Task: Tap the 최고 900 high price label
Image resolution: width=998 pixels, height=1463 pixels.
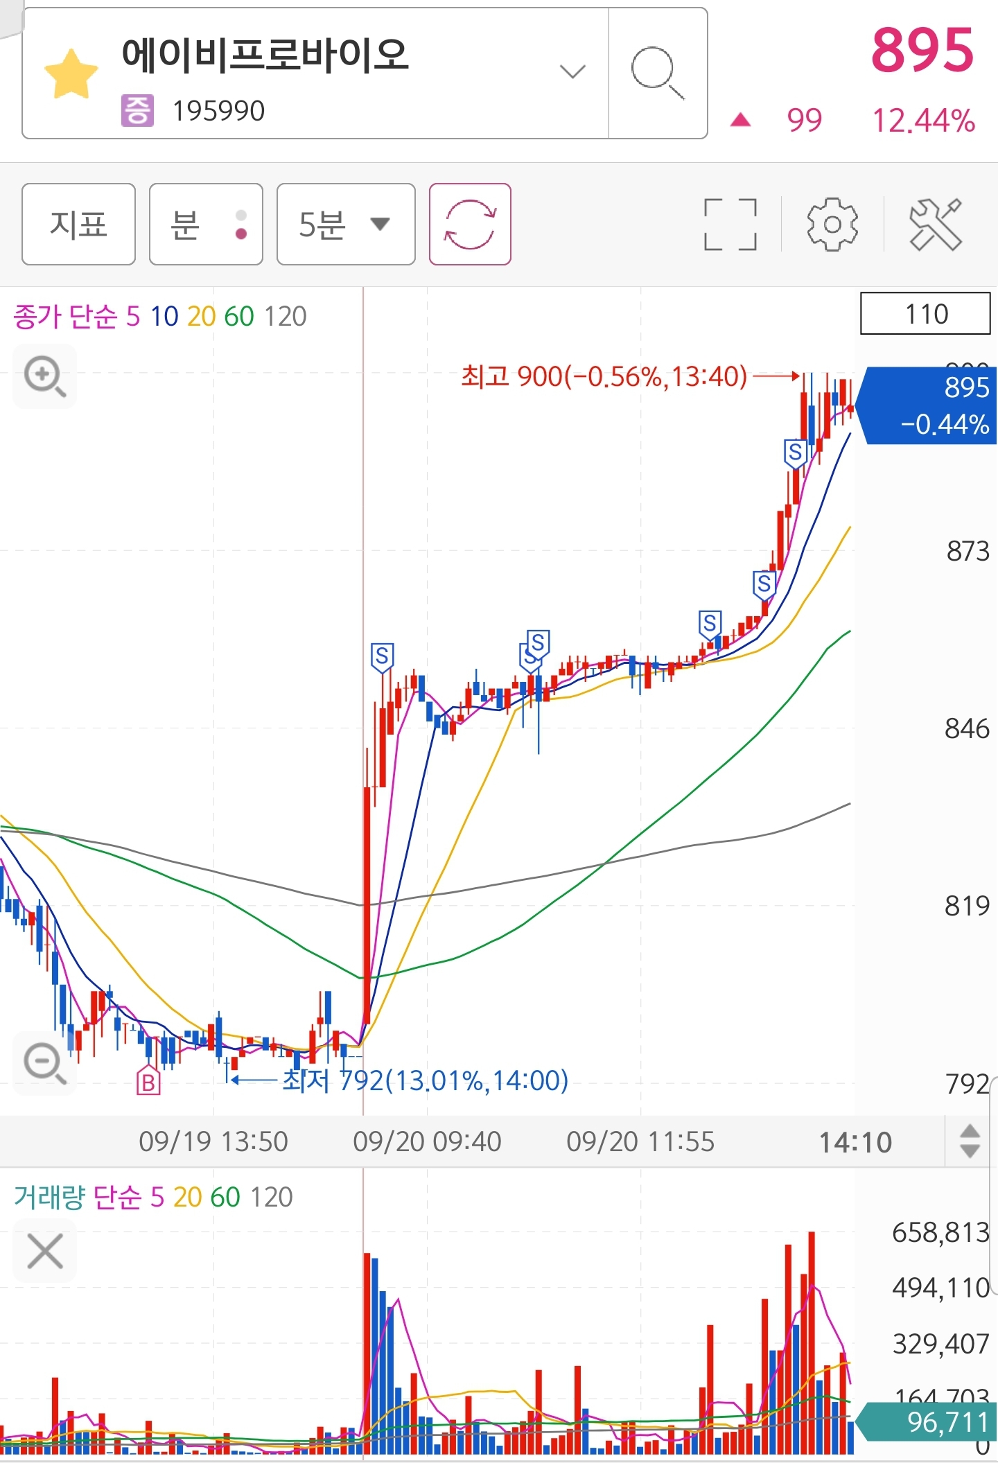Action: tap(604, 376)
